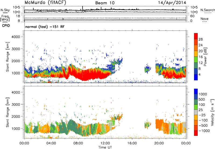The image size is (215, 149).
Task: Click the "Time UT" axis label
Action: coord(105,147)
